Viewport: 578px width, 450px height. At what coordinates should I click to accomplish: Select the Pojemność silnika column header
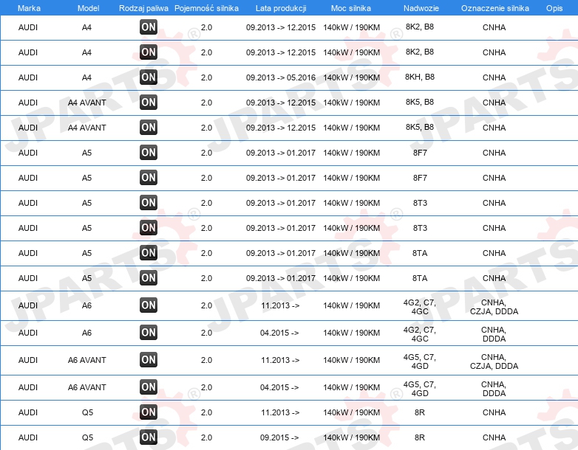click(x=206, y=8)
